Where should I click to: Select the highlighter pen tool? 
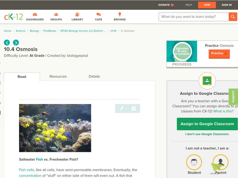pyautogui.click(x=122, y=108)
